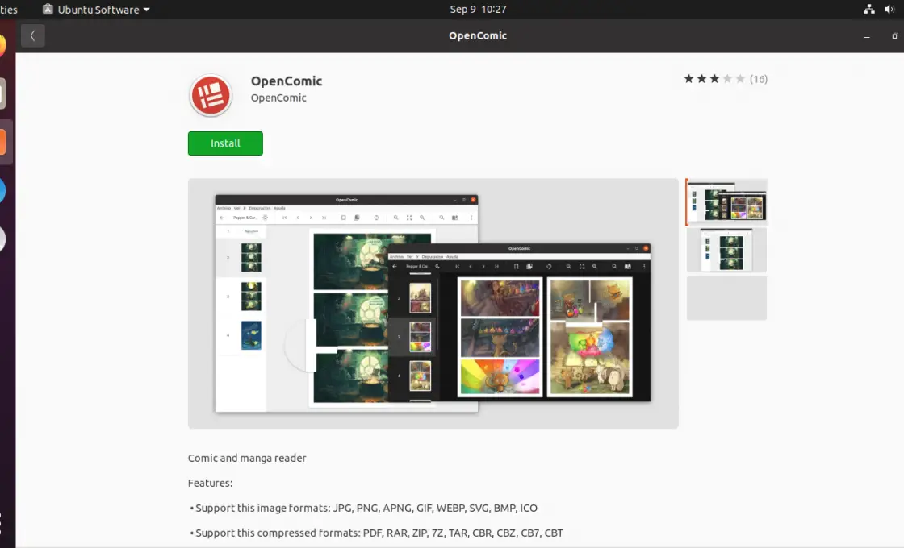Viewport: 904px width, 548px height.
Task: Click the supported image formats line
Action: (364, 508)
